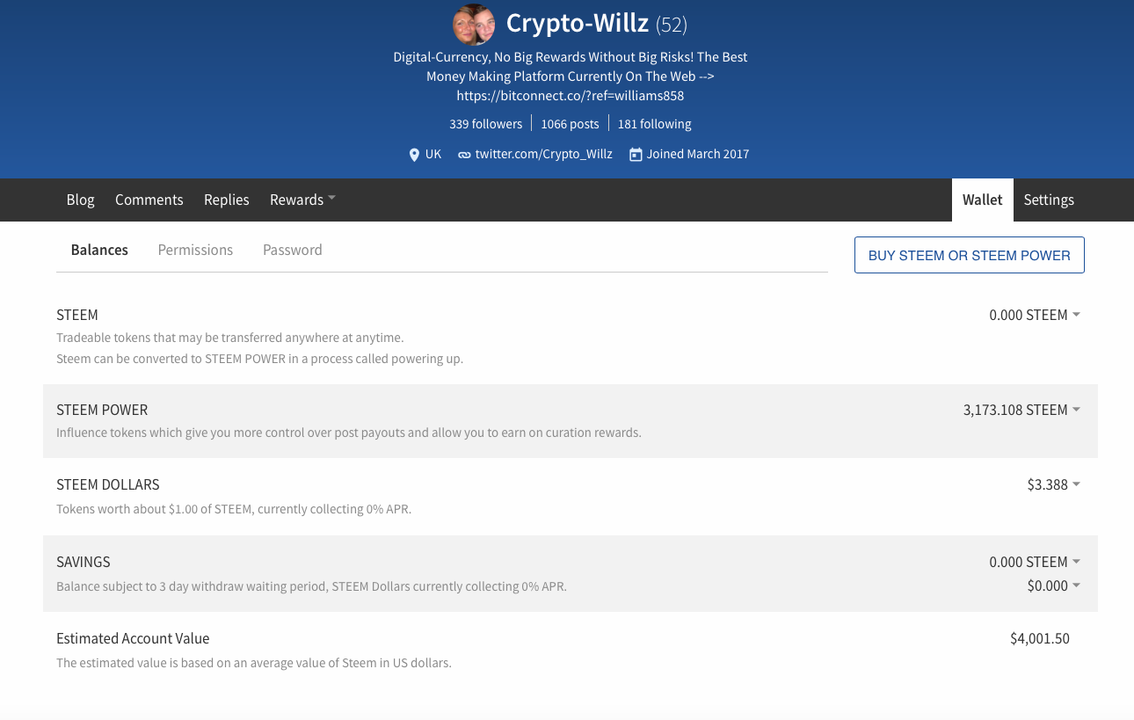This screenshot has width=1134, height=720.
Task: Click the 'estimated value is based on' description
Action: coord(254,663)
